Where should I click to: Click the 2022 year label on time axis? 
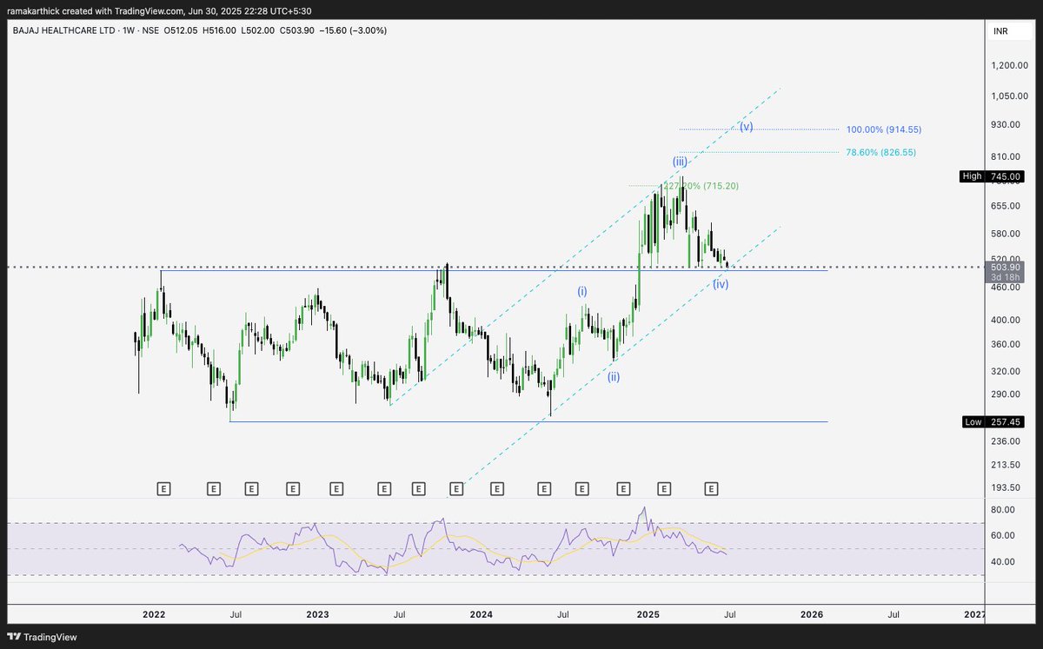154,614
